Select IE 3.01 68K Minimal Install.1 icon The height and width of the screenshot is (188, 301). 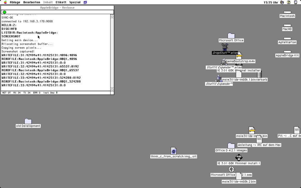coord(239,157)
